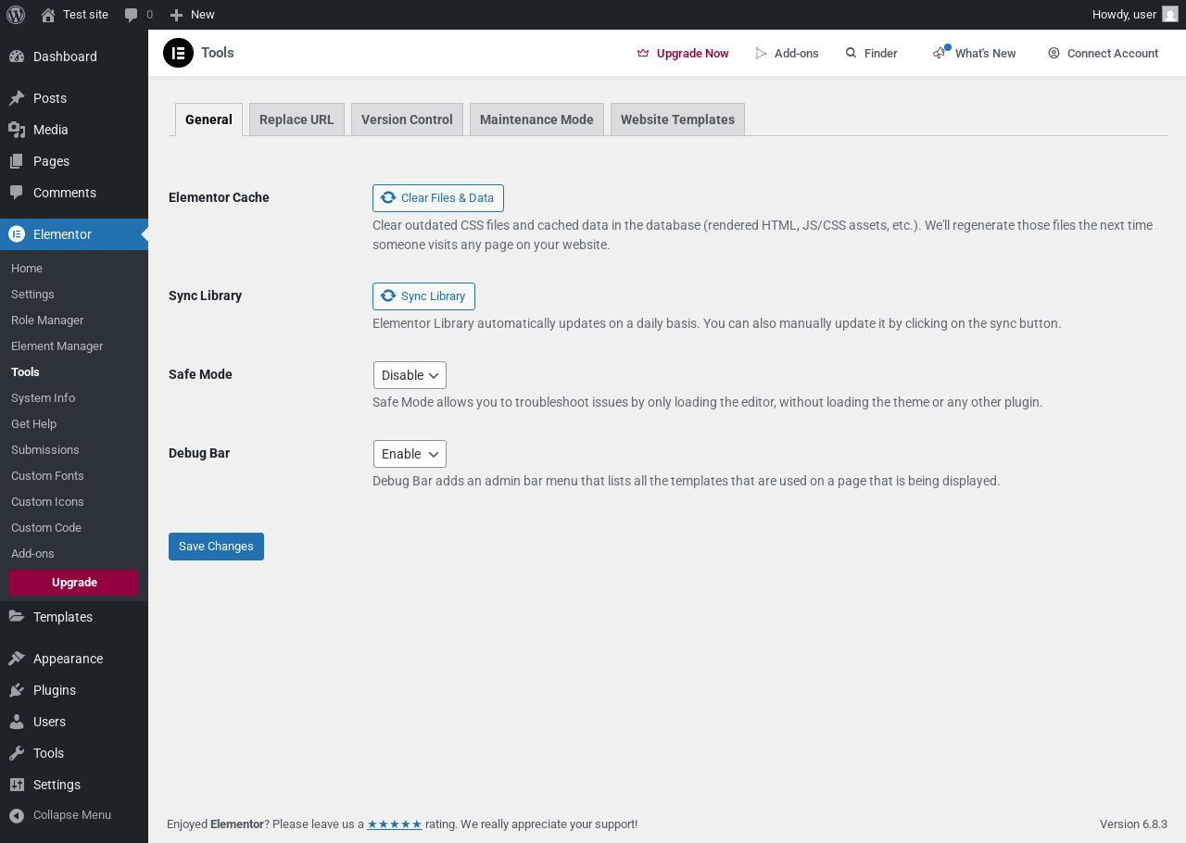Click the Add-ons icon in the top bar
This screenshot has width=1186, height=843.
(x=762, y=53)
